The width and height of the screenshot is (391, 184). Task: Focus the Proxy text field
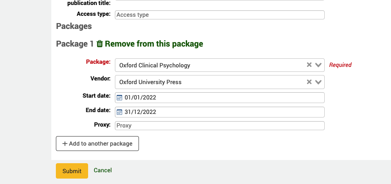click(220, 126)
